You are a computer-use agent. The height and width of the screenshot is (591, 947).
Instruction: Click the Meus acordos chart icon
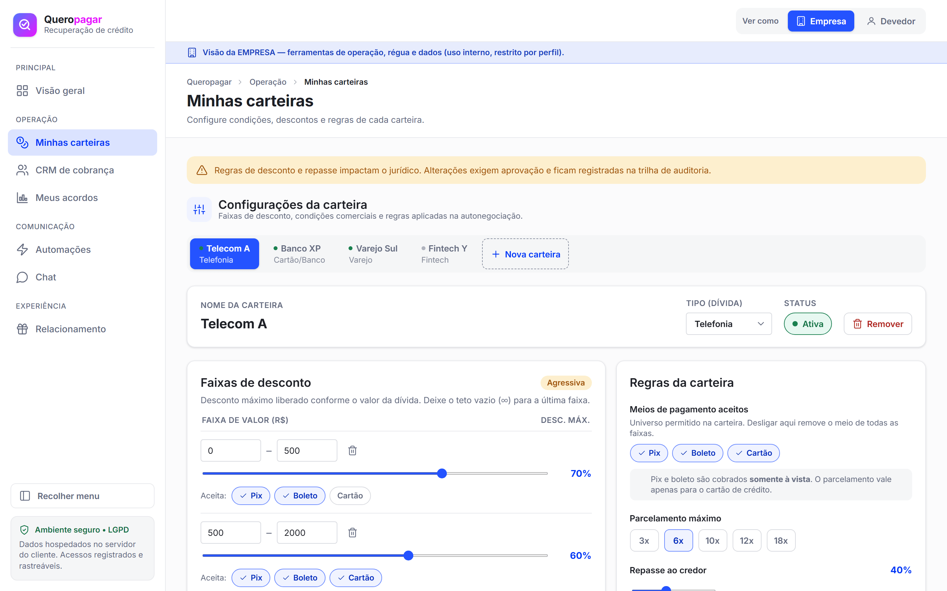(x=22, y=198)
